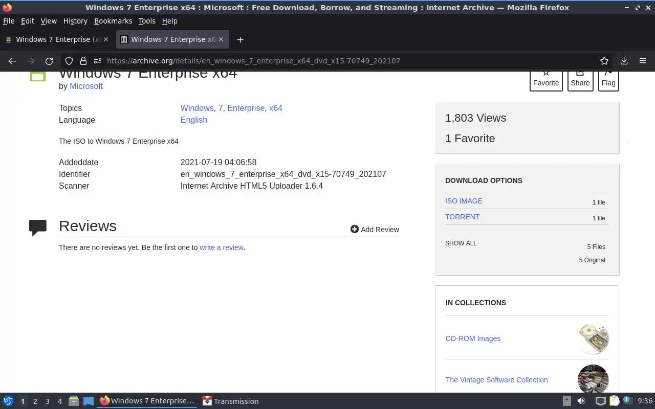
Task: Favorite this archive item
Action: coord(546,81)
